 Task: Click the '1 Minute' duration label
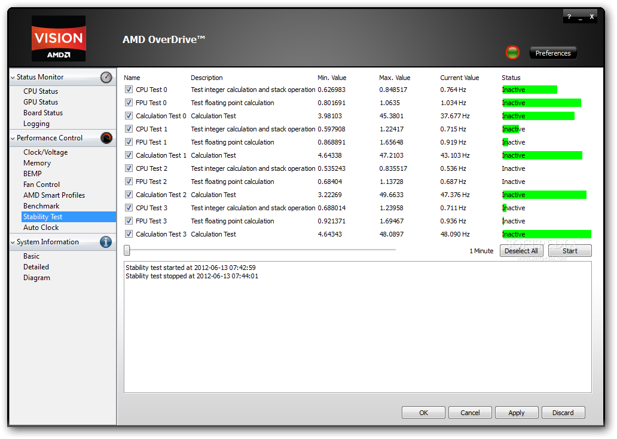coord(481,251)
